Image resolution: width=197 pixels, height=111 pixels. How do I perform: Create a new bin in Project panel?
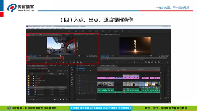(x=61, y=100)
